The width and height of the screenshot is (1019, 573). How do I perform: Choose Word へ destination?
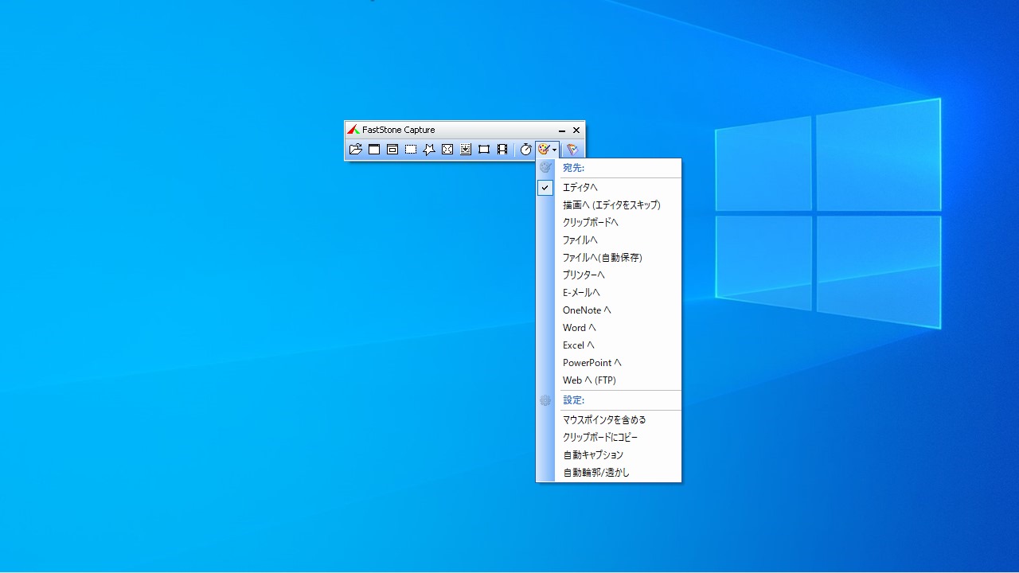click(x=609, y=328)
